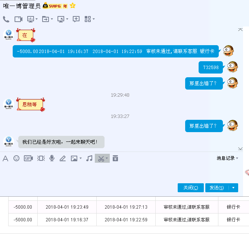The image size is (249, 237).
Task: Start a voice call with the phone icon
Action: pyautogui.click(x=6, y=19)
